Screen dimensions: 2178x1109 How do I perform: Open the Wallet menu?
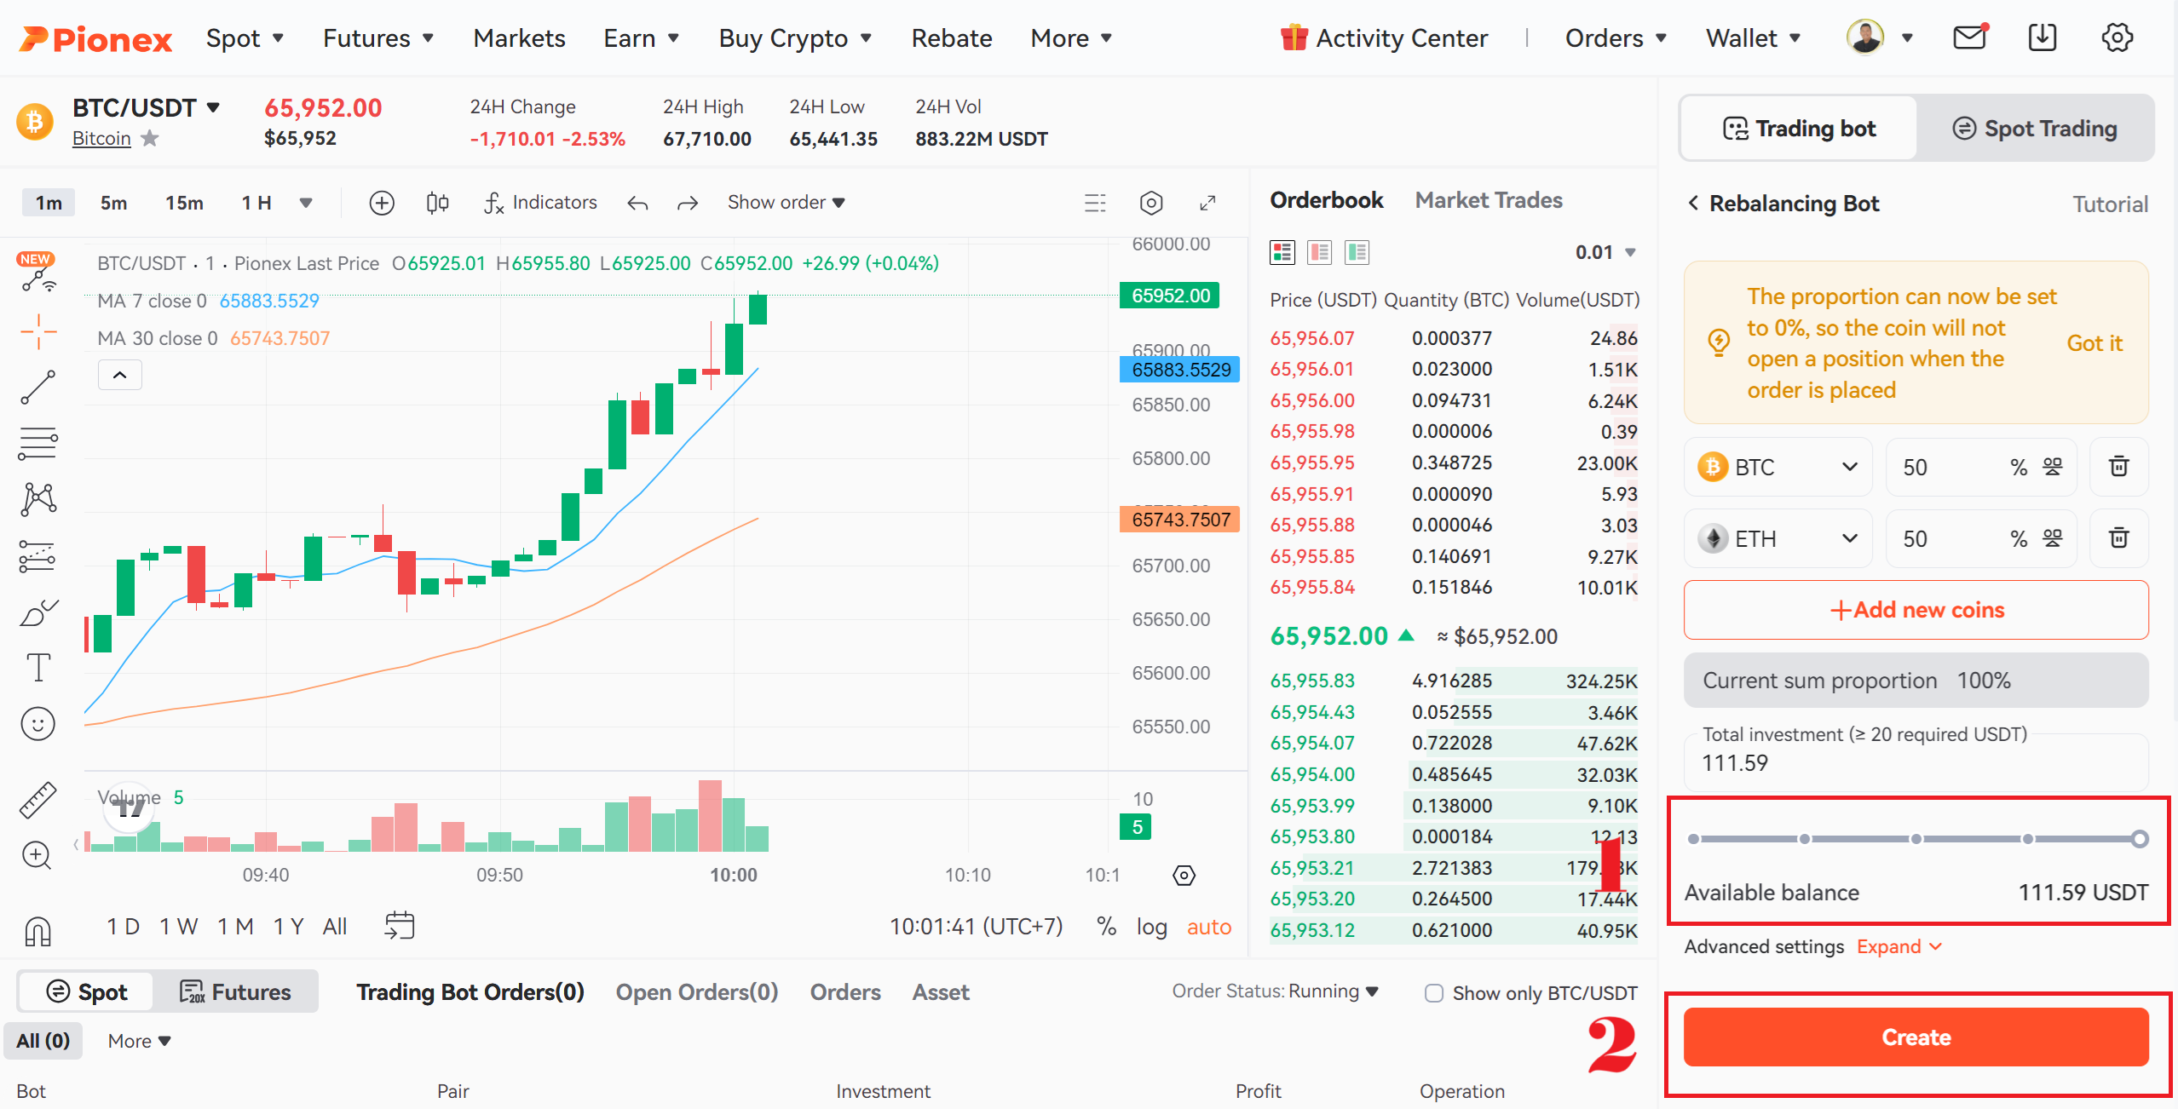(1753, 38)
